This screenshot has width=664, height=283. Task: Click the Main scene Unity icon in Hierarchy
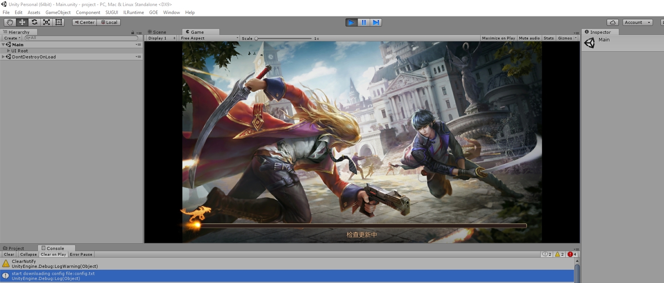[8, 44]
